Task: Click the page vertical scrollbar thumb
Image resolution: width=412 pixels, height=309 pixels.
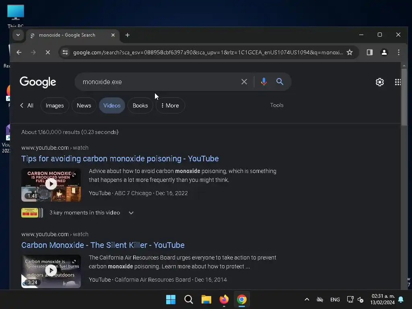Action: (404, 97)
